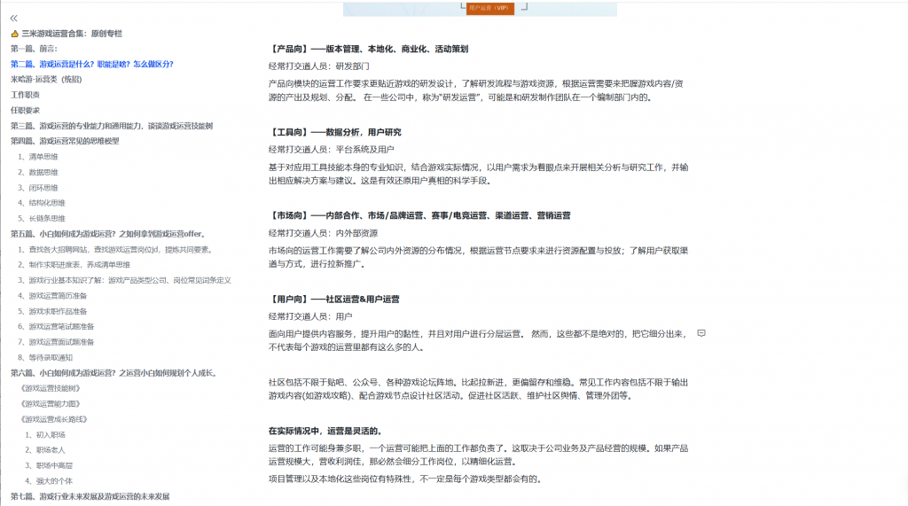Jump to 任职要求 outline entry
Viewport: 908px width, 506px height.
(25, 110)
